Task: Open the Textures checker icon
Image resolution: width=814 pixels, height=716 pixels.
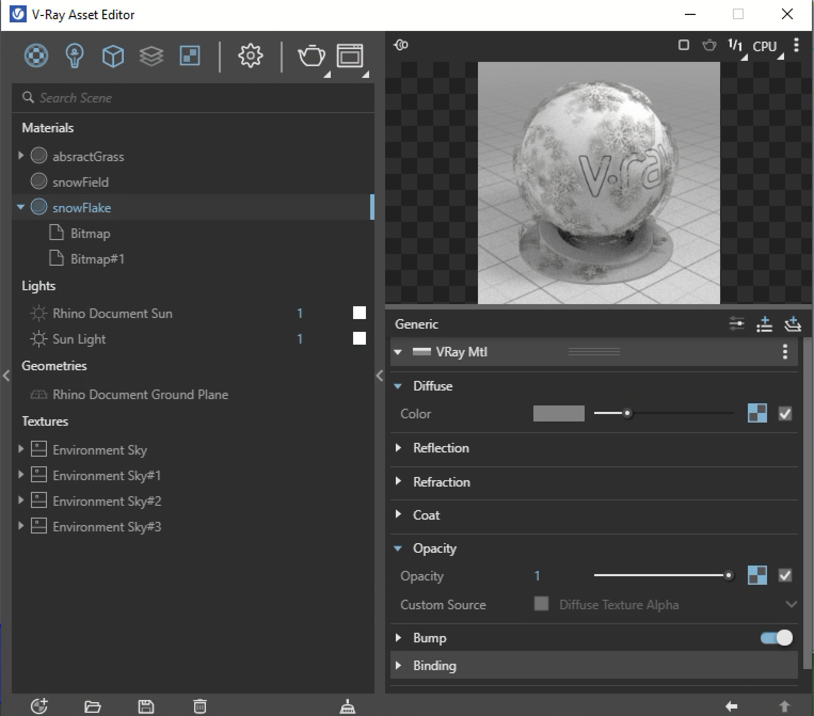Action: point(190,55)
